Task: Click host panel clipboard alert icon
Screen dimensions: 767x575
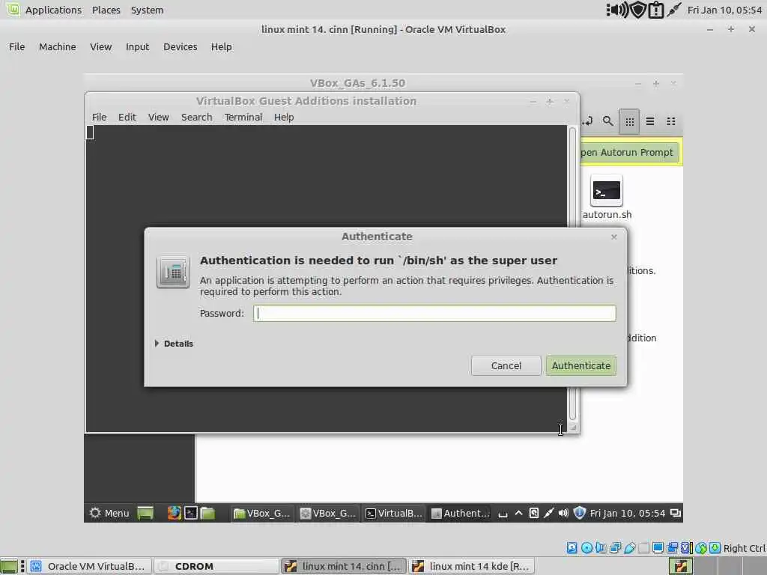Action: (x=655, y=10)
